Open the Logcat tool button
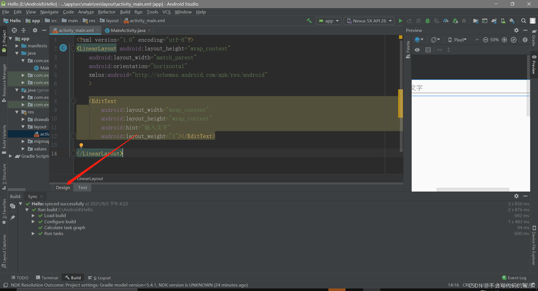538x291 pixels. (99, 278)
